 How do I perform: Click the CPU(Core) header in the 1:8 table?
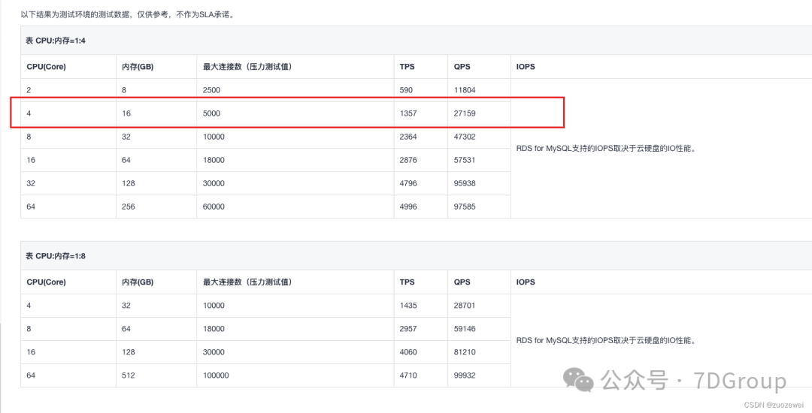46,282
